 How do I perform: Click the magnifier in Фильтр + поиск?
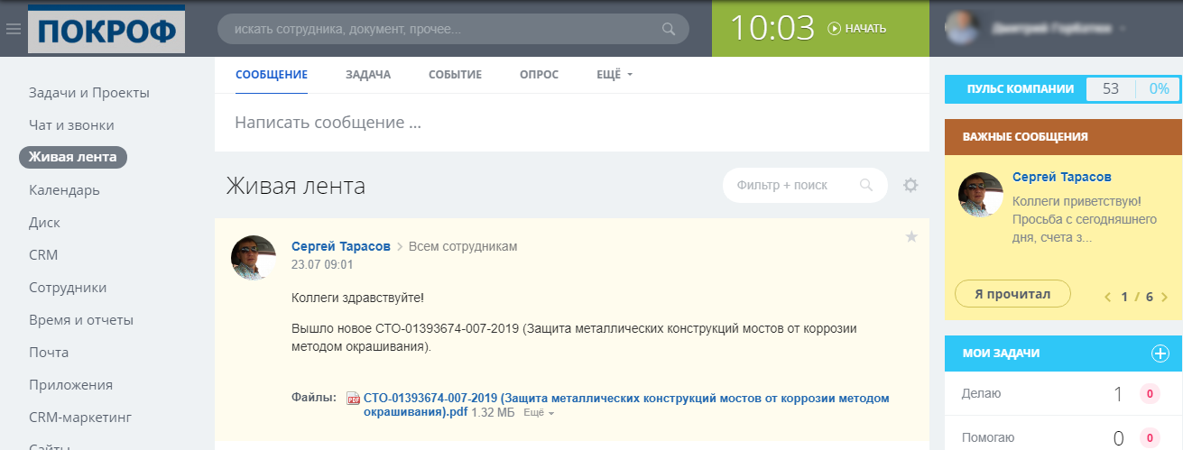click(x=866, y=186)
